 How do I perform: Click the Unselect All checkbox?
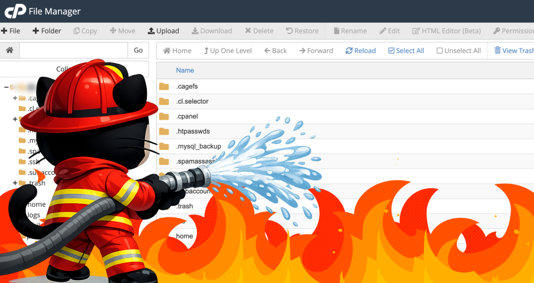pyautogui.click(x=439, y=51)
